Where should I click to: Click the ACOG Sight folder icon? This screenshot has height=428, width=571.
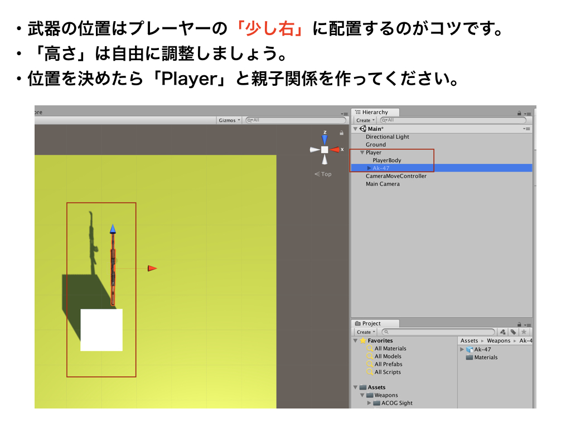(376, 403)
